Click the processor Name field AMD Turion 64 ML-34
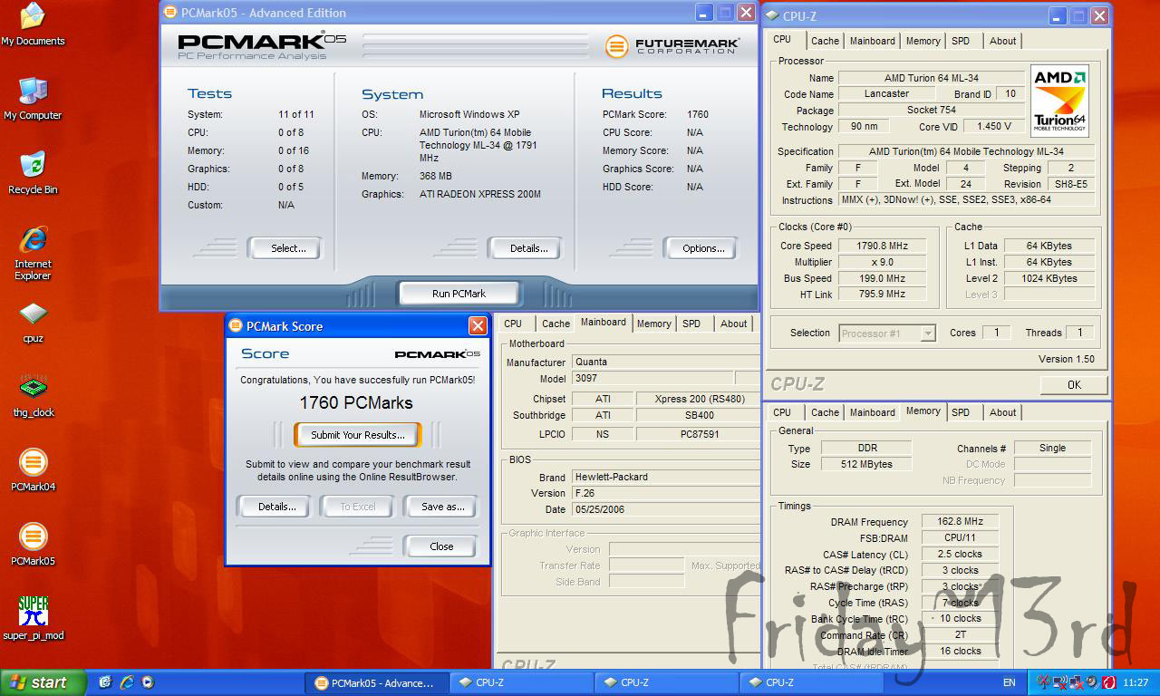This screenshot has width=1160, height=696. click(x=931, y=78)
